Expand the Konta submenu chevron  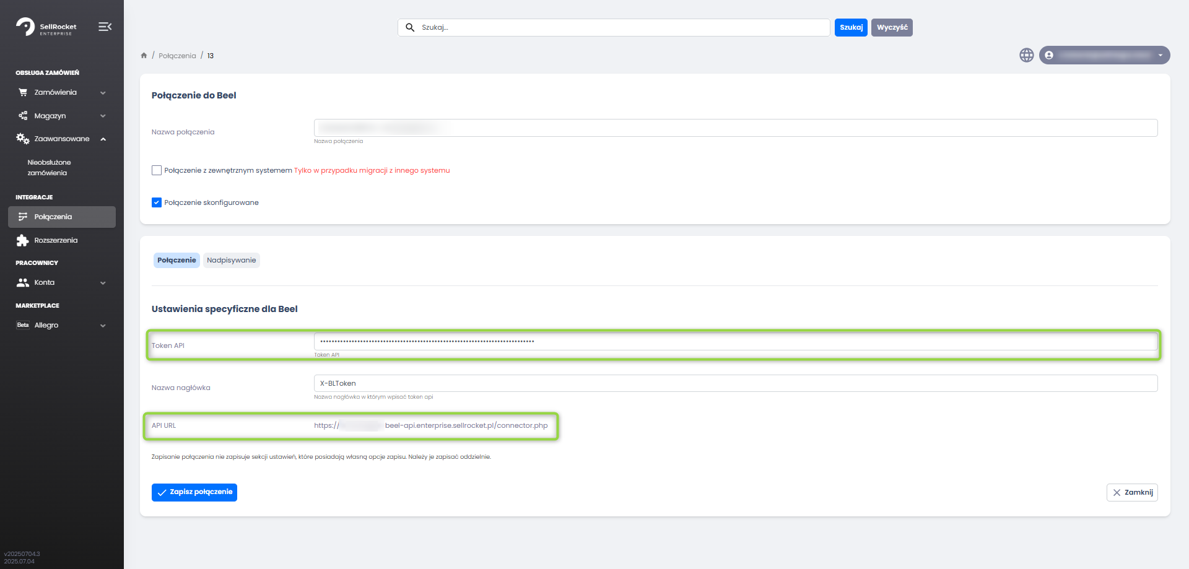(103, 283)
